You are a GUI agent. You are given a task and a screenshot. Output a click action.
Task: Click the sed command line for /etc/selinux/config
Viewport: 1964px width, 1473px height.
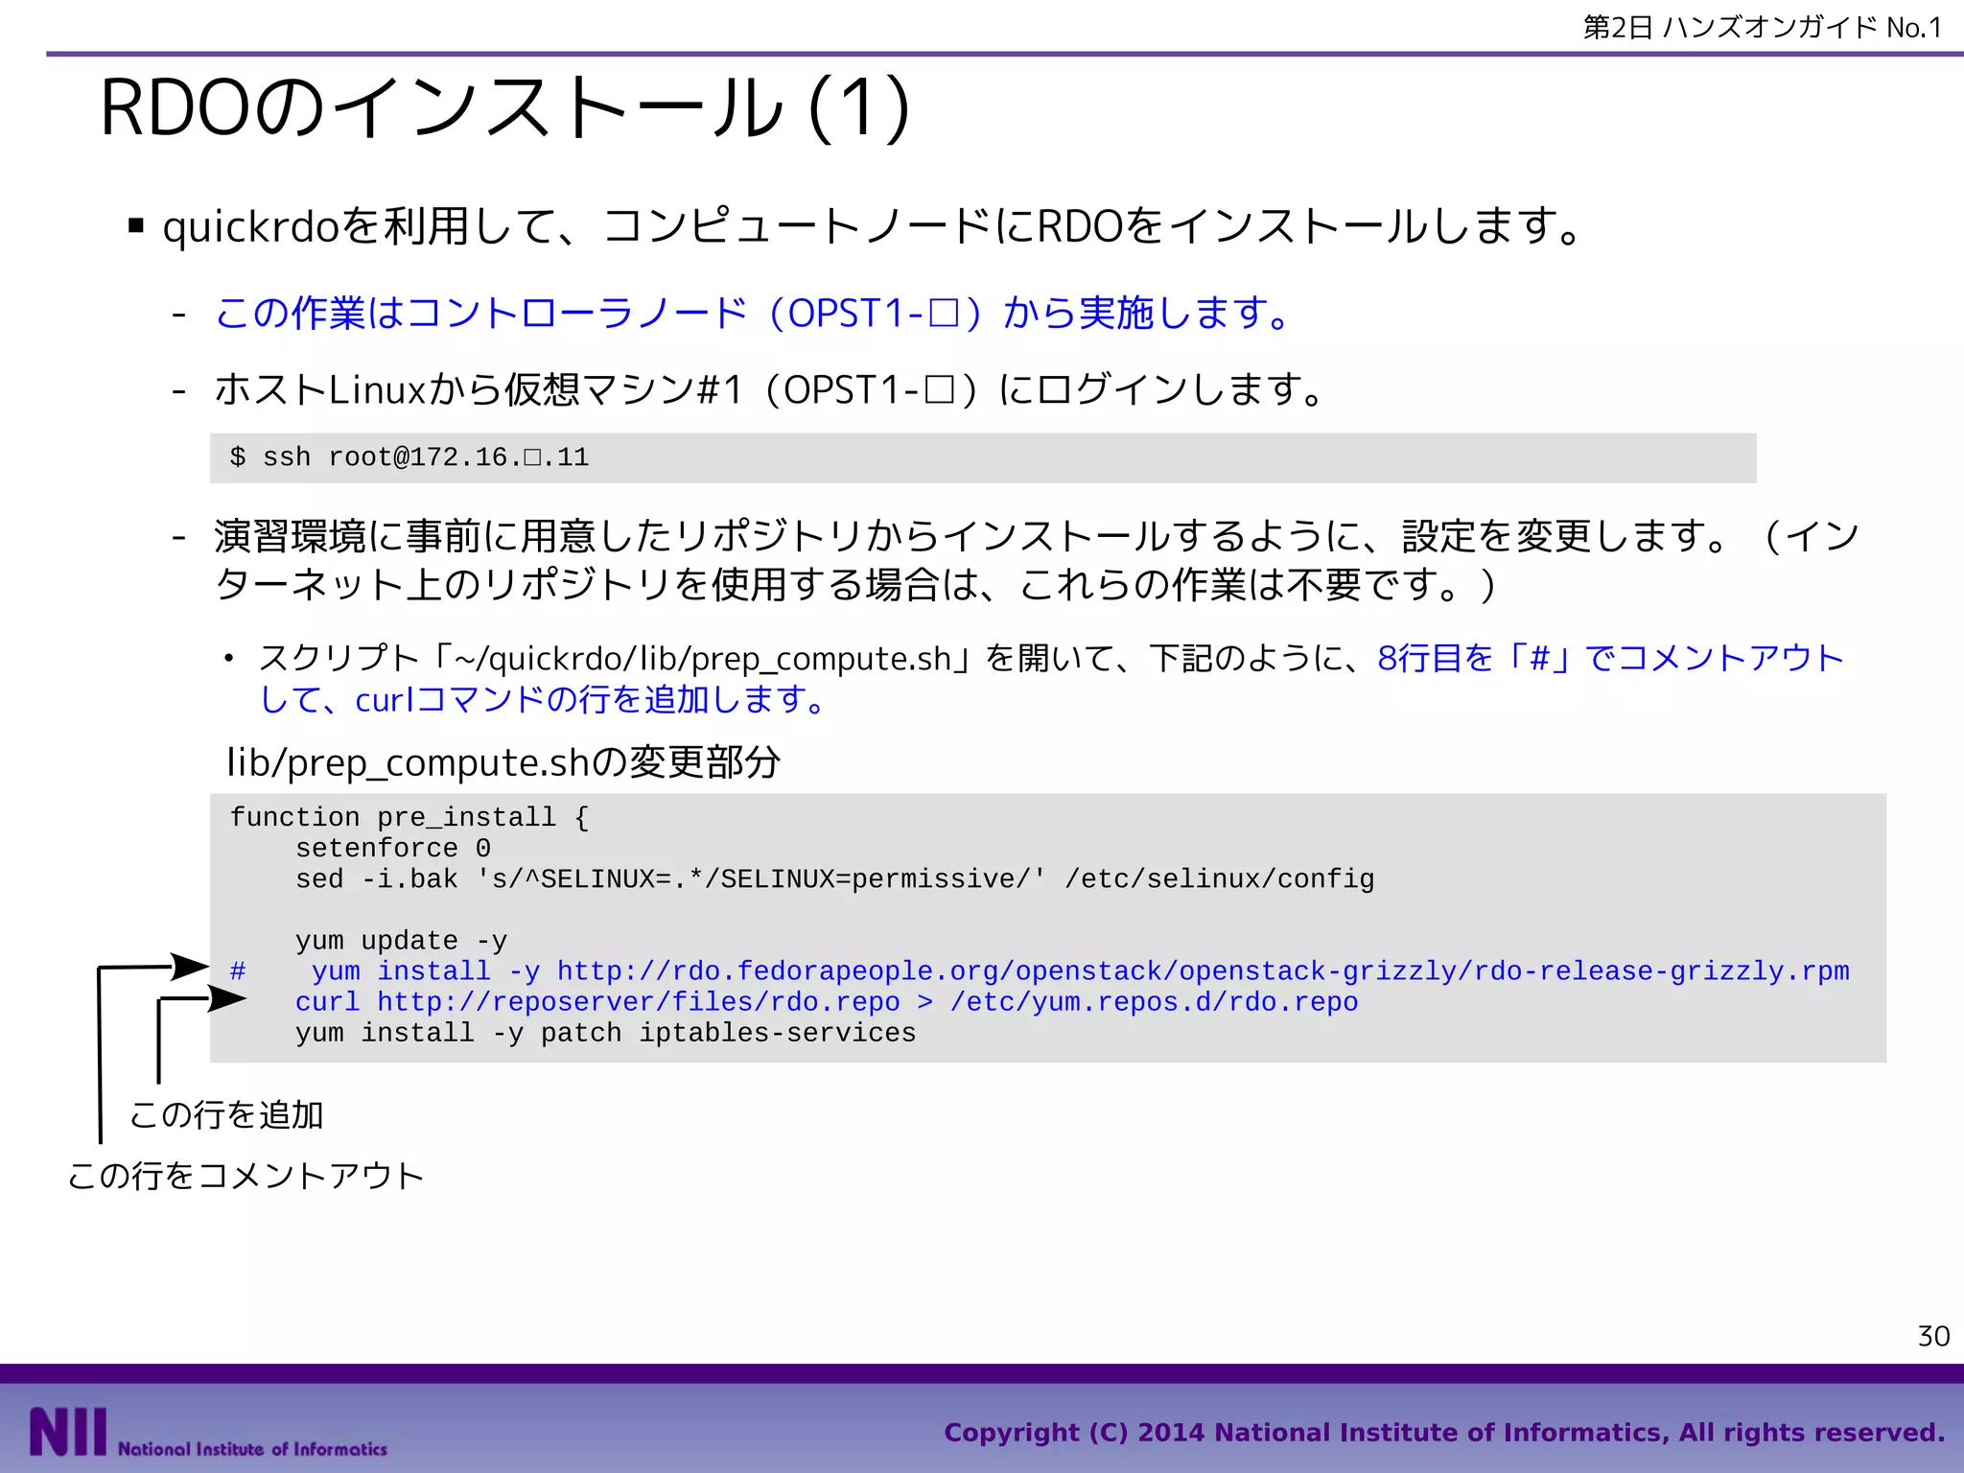[834, 878]
